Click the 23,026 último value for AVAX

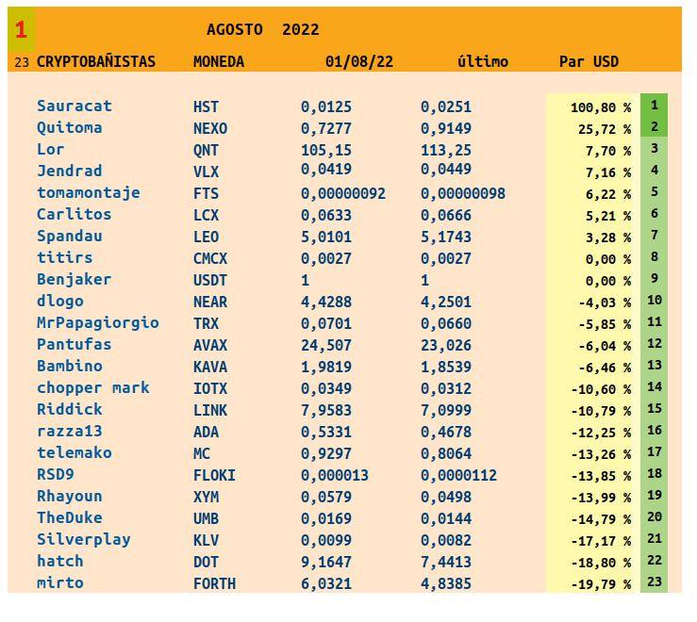coord(445,345)
